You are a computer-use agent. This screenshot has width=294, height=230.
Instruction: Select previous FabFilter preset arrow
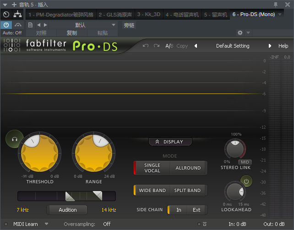tap(196, 46)
